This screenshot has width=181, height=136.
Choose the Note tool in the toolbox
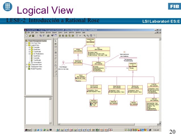click(56, 47)
